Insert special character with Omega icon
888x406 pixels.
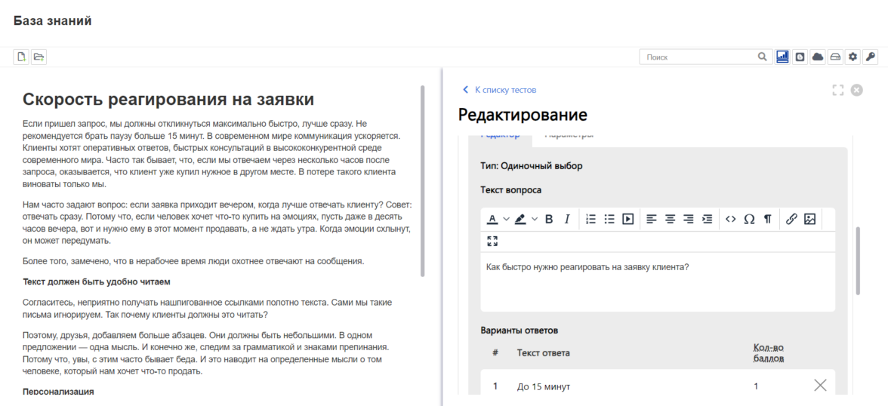point(749,219)
